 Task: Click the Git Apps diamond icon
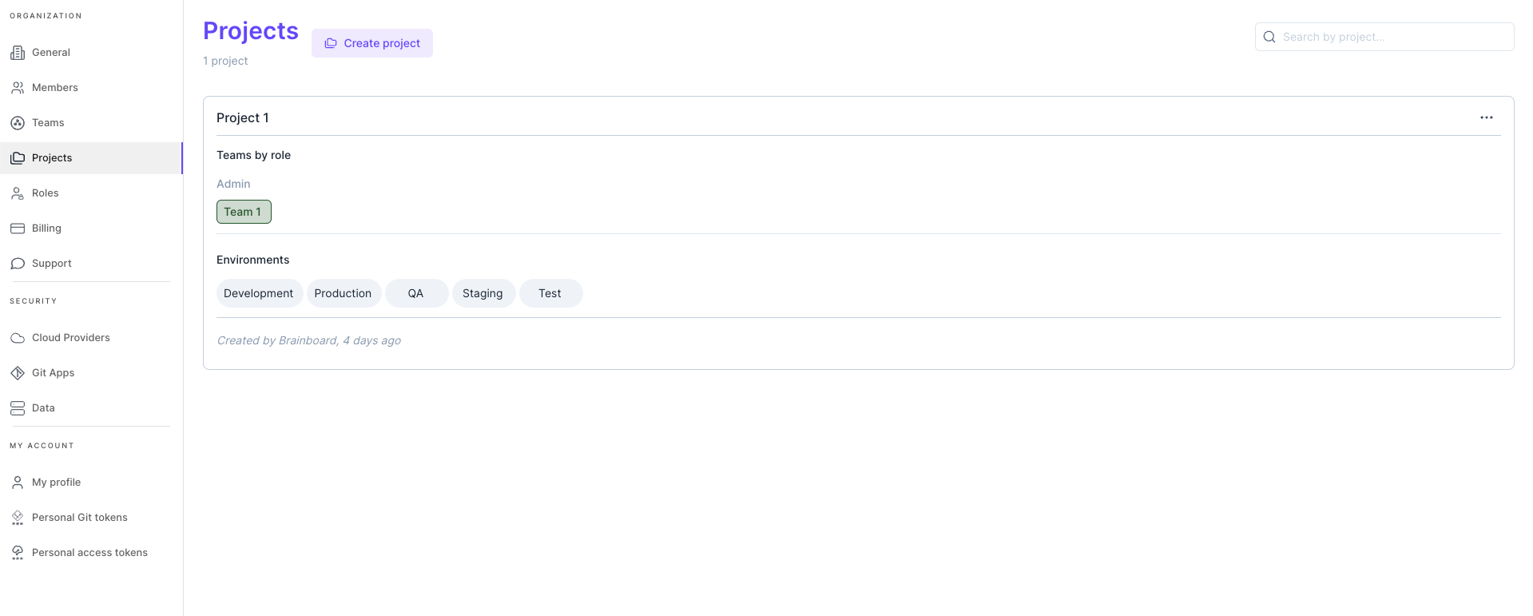pos(18,373)
